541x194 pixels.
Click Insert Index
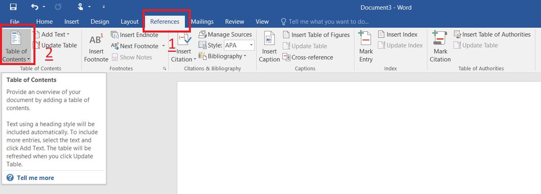(398, 35)
